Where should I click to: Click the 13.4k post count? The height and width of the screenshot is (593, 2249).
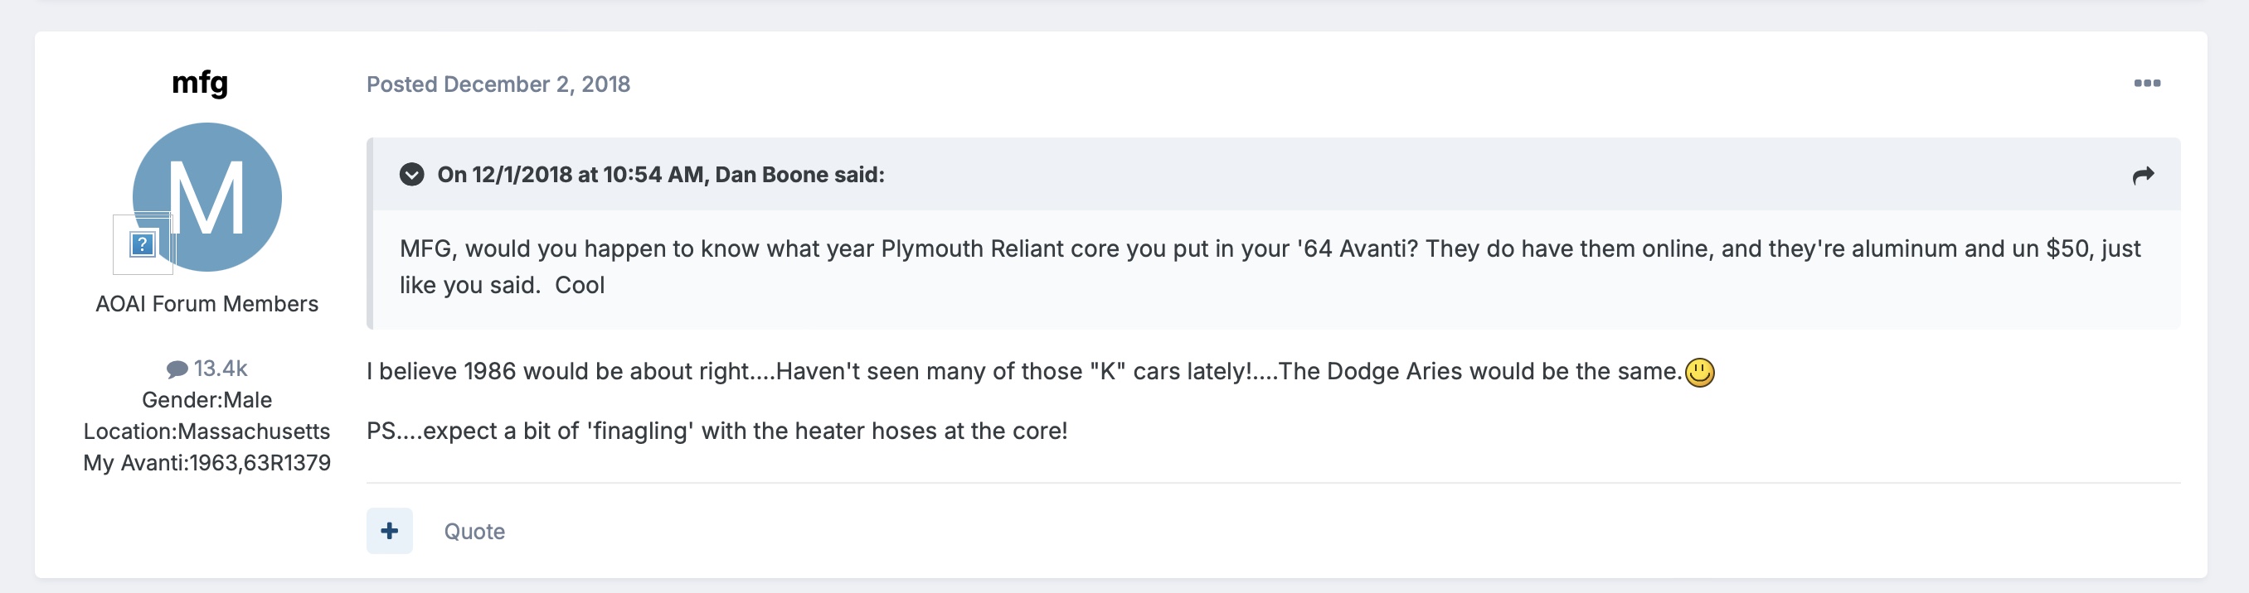(220, 368)
